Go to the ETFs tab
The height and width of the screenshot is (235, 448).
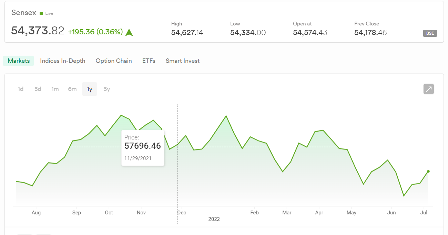point(149,61)
